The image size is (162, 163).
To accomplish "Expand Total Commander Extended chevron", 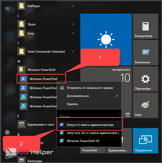I will point(73,51).
